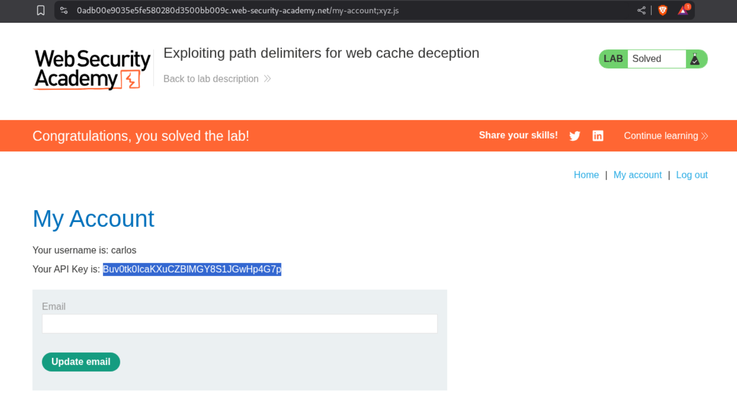Navigate to the Home menu link

coord(586,175)
